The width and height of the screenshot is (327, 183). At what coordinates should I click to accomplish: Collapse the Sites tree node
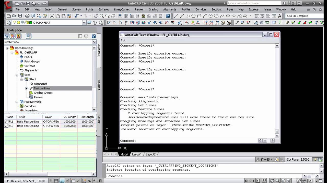(x=17, y=75)
